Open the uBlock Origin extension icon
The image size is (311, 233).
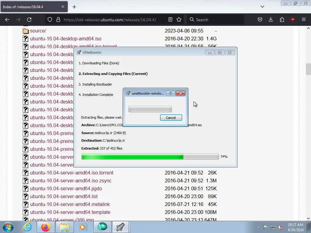pos(292,19)
